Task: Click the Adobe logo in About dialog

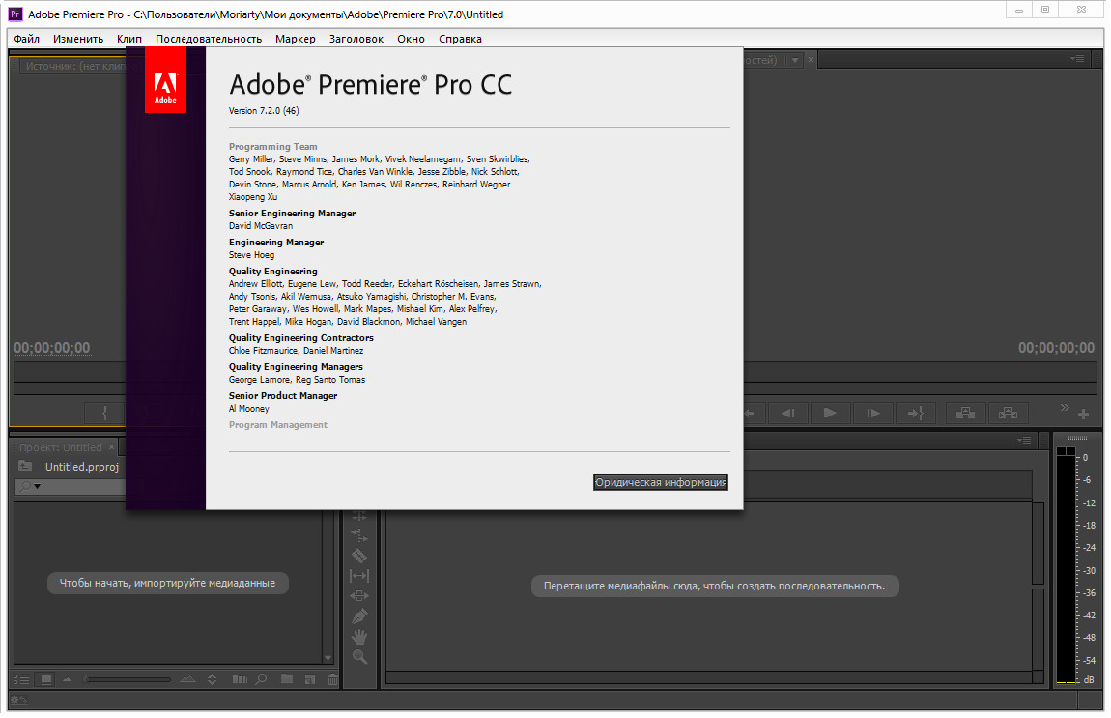Action: point(166,79)
